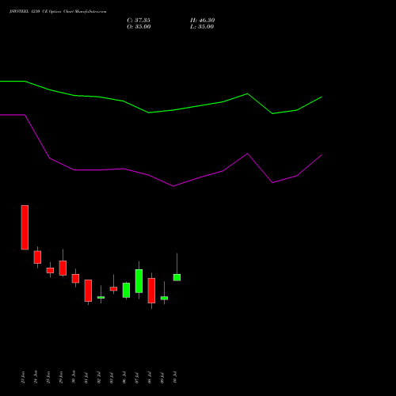This screenshot has height=396, width=396.
Task: Select the 23 Jun date label
Action: [x=23, y=377]
